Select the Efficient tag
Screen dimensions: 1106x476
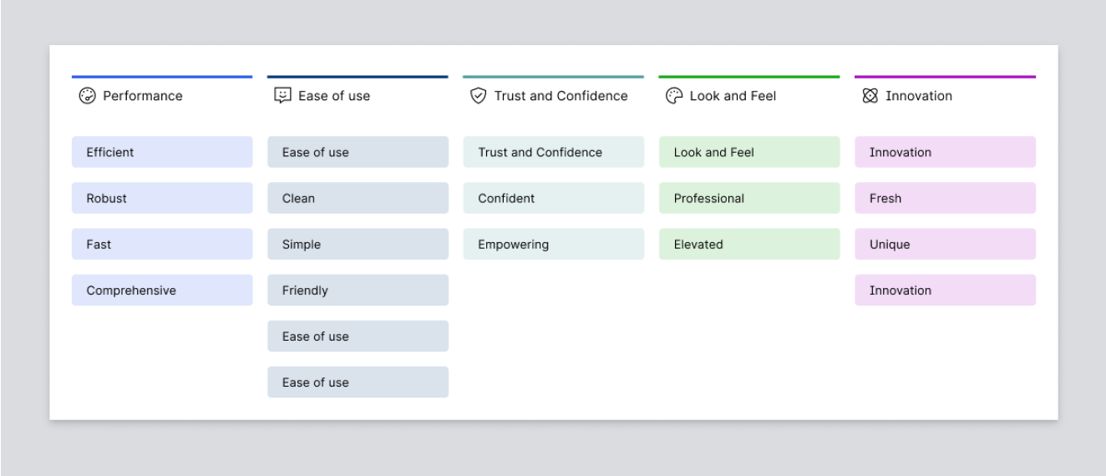[161, 152]
